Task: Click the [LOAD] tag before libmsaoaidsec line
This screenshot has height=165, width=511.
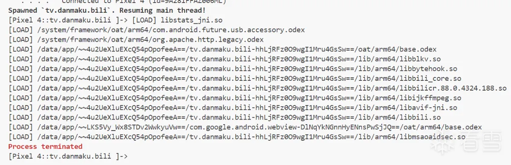Action: (x=20, y=137)
